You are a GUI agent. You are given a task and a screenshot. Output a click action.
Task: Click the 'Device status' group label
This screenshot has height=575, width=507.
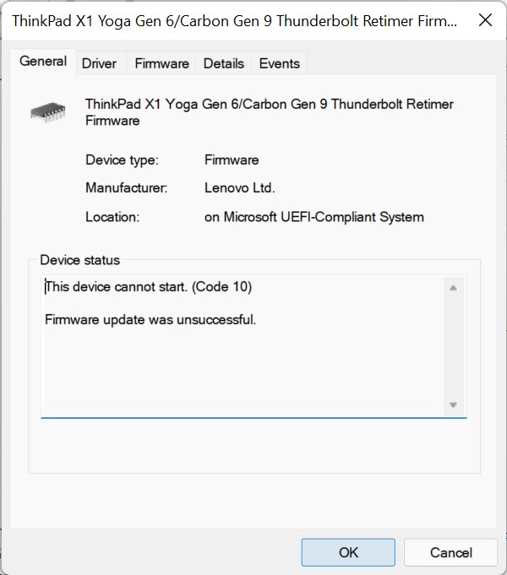pos(80,260)
